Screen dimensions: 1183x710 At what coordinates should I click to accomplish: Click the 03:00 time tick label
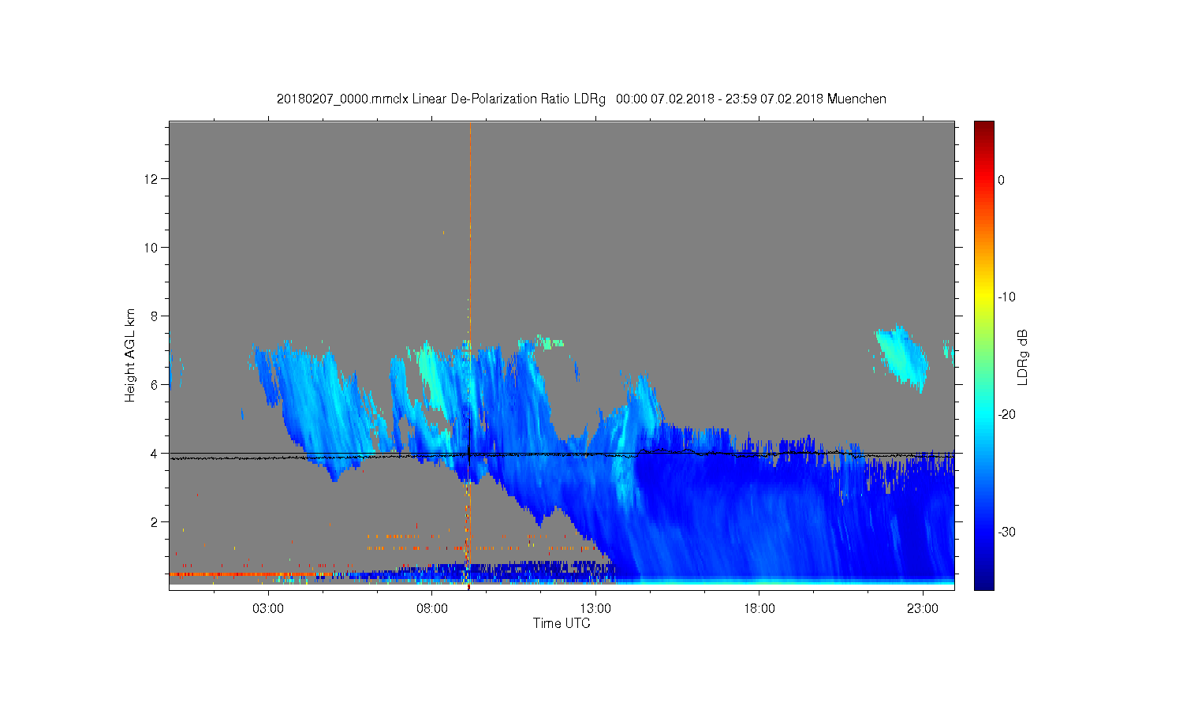point(268,609)
